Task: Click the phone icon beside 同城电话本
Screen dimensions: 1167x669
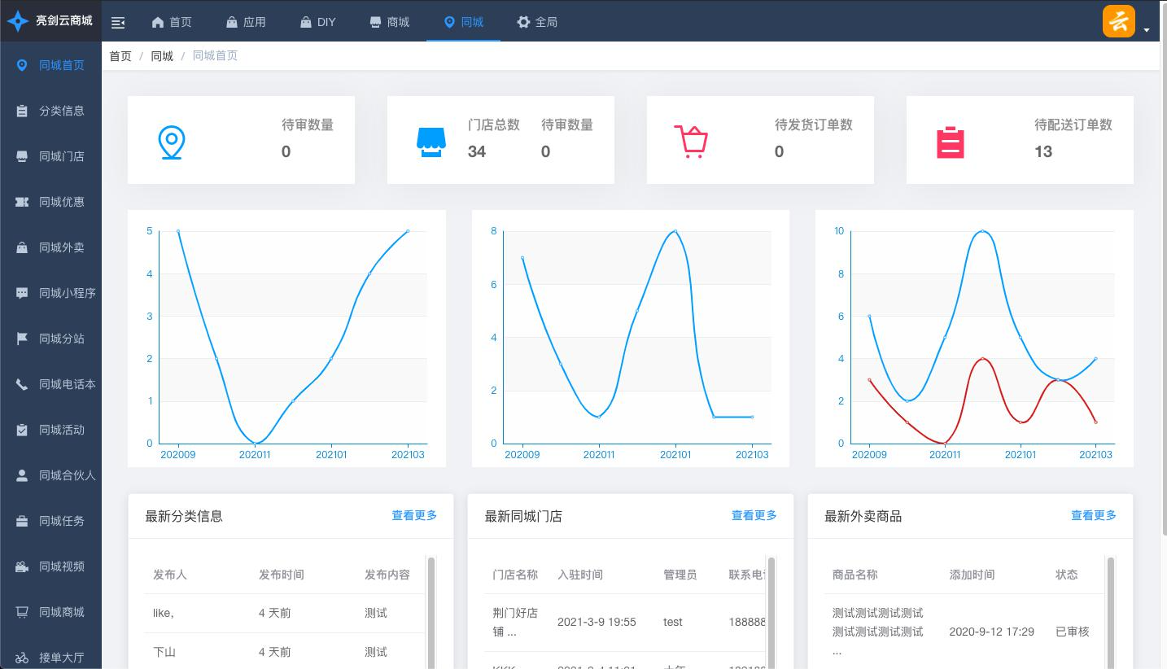Action: pyautogui.click(x=22, y=384)
